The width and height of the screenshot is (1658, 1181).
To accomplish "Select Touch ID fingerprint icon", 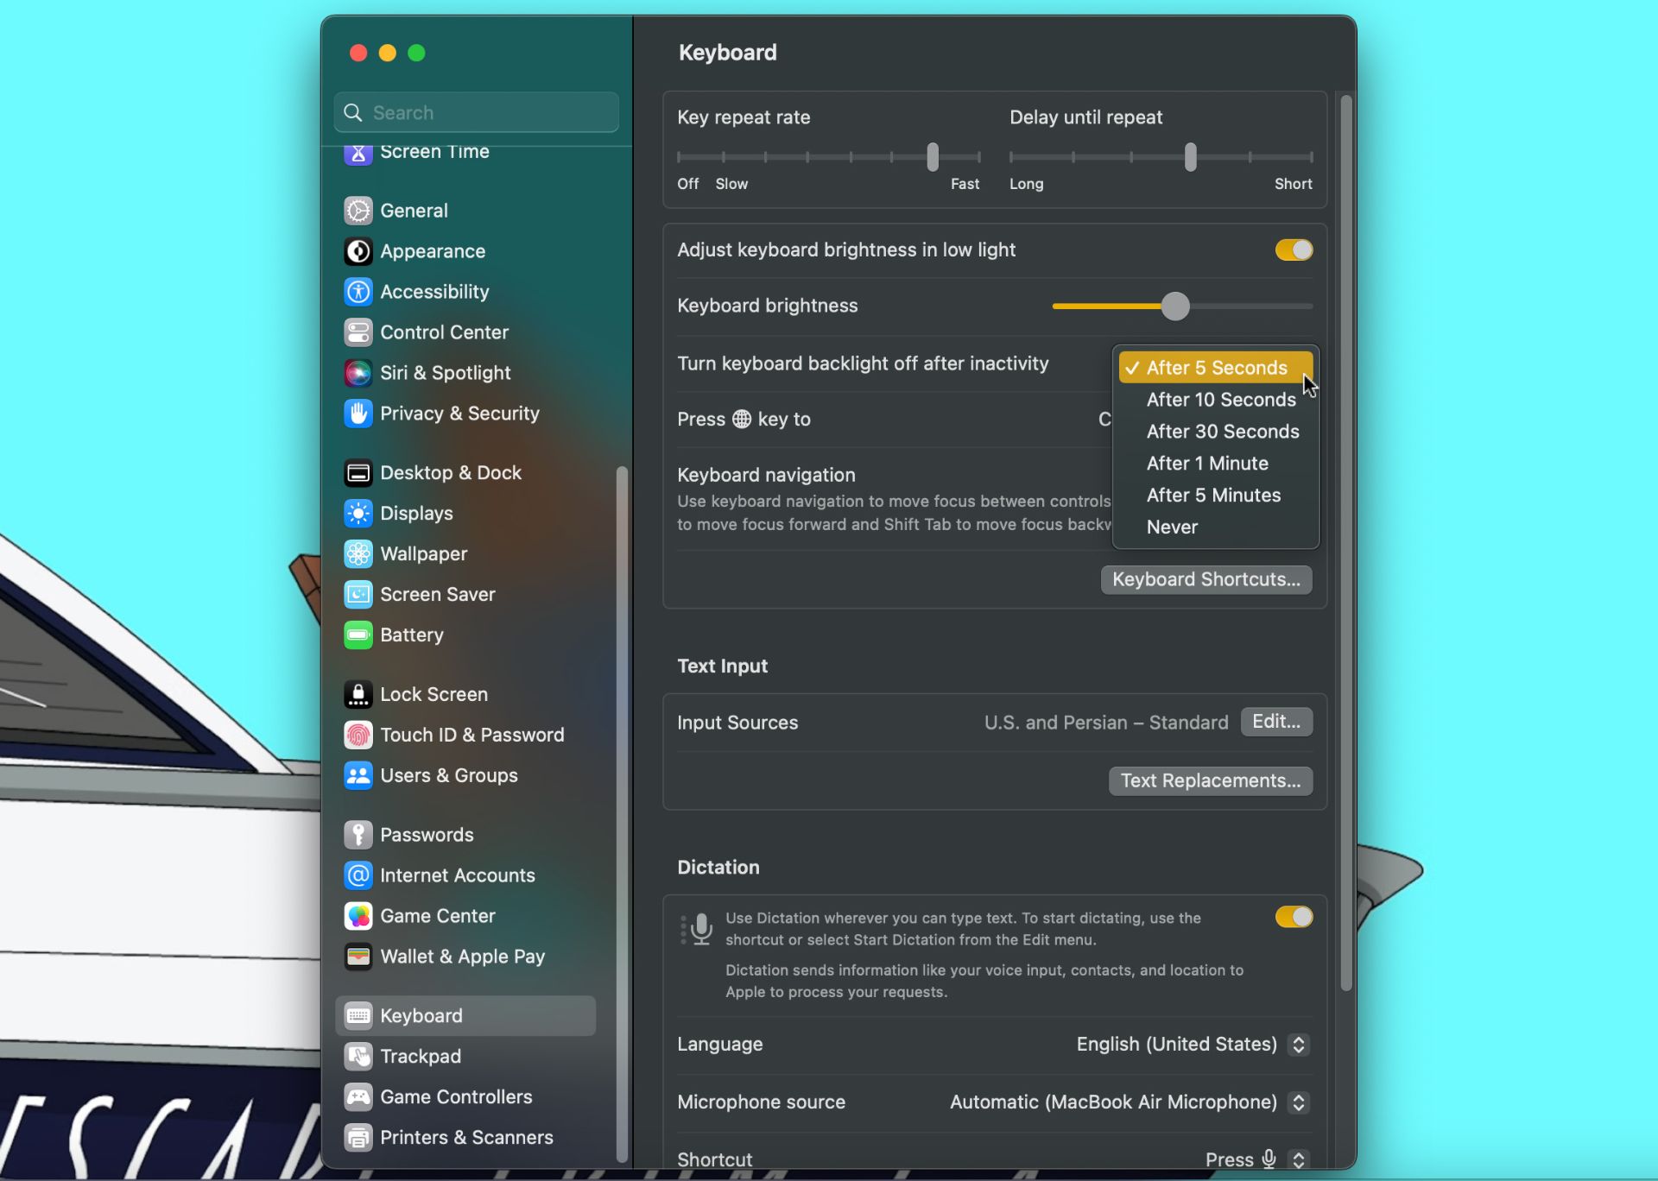I will [358, 736].
